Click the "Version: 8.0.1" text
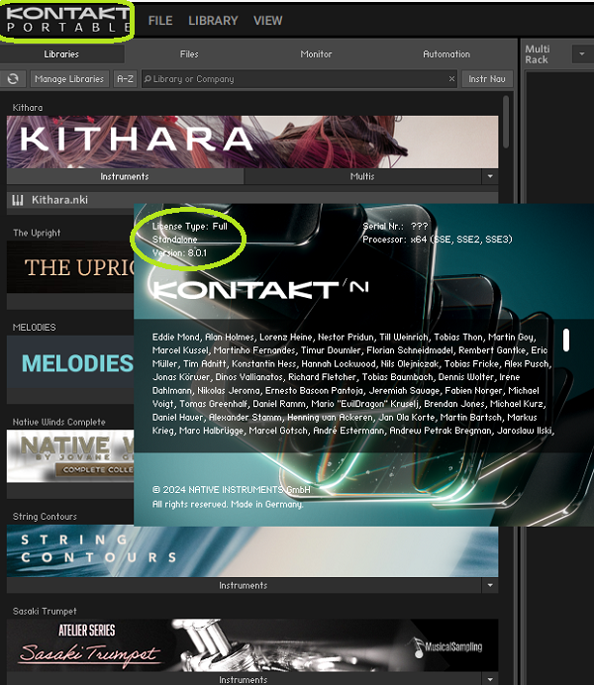The width and height of the screenshot is (594, 685). (179, 253)
